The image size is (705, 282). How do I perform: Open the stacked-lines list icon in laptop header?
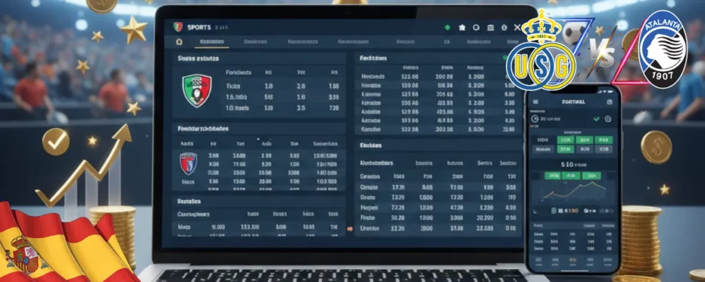[490, 28]
